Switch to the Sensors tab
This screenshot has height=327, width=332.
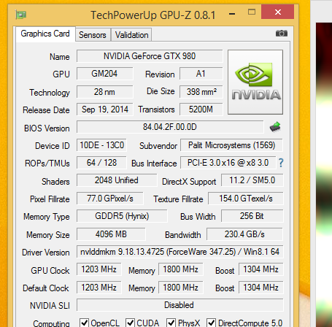pos(93,35)
